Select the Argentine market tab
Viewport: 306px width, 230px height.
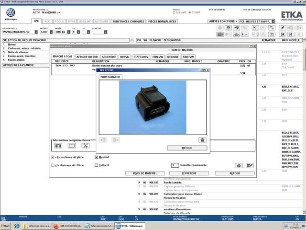pyautogui.click(x=109, y=57)
